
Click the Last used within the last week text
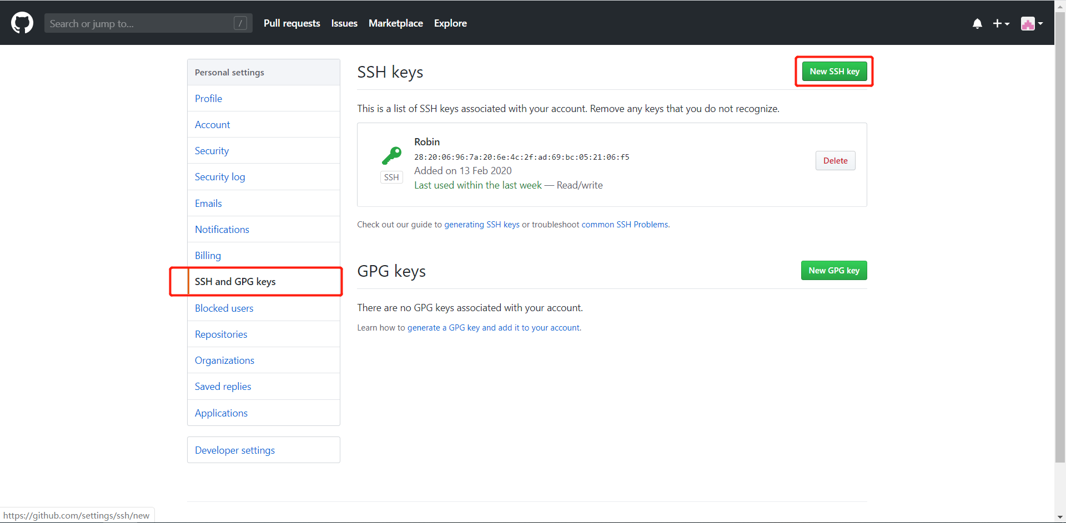[478, 185]
